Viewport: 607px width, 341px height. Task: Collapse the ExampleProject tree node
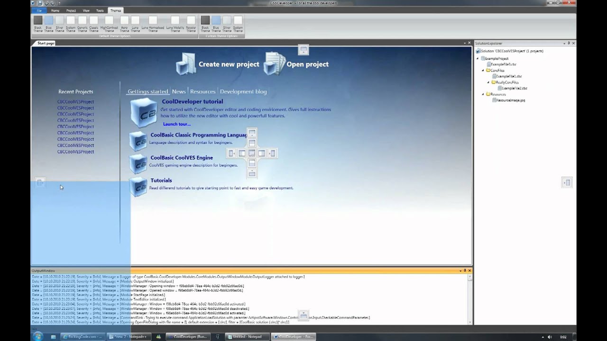478,58
